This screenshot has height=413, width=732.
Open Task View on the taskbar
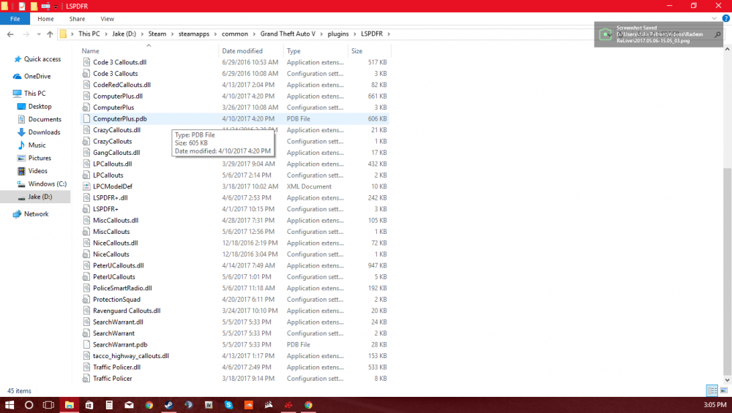pos(48,405)
